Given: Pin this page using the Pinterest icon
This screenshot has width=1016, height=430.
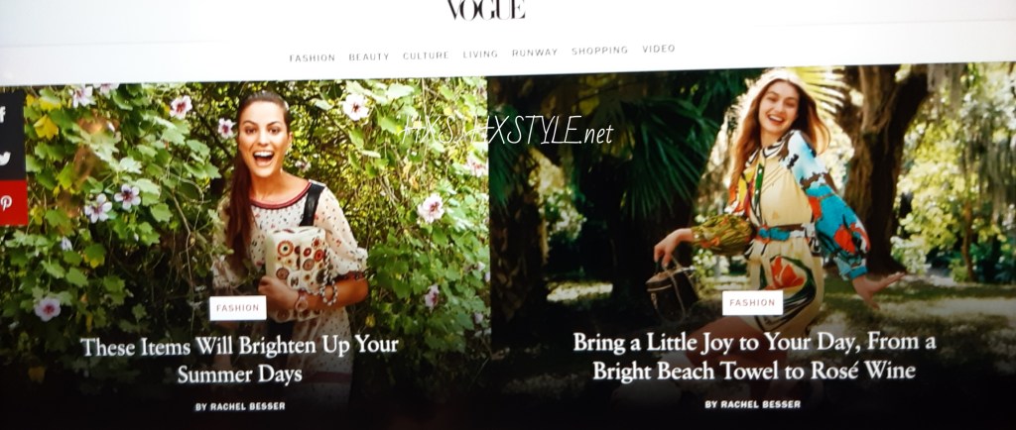Looking at the screenshot, I should point(9,202).
